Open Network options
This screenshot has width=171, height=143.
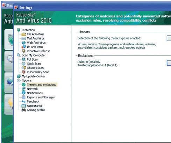click(32, 89)
